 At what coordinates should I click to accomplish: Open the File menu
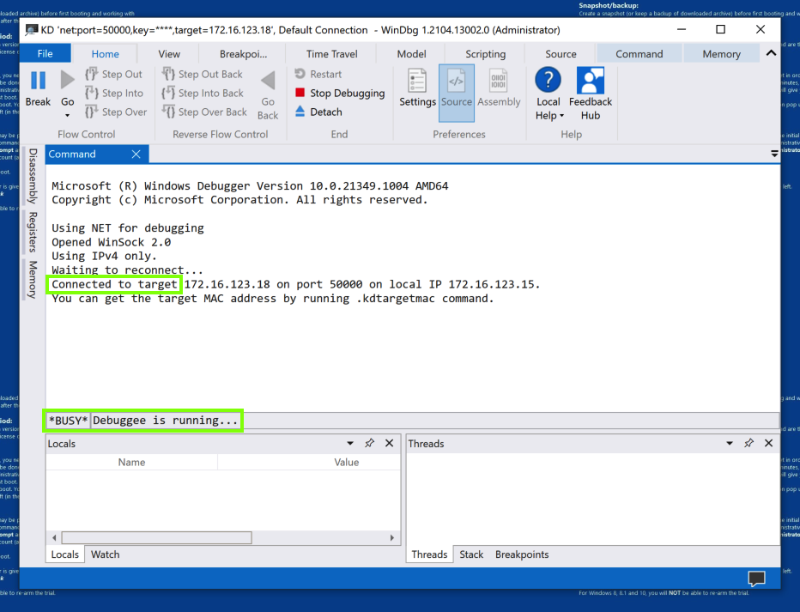point(45,53)
